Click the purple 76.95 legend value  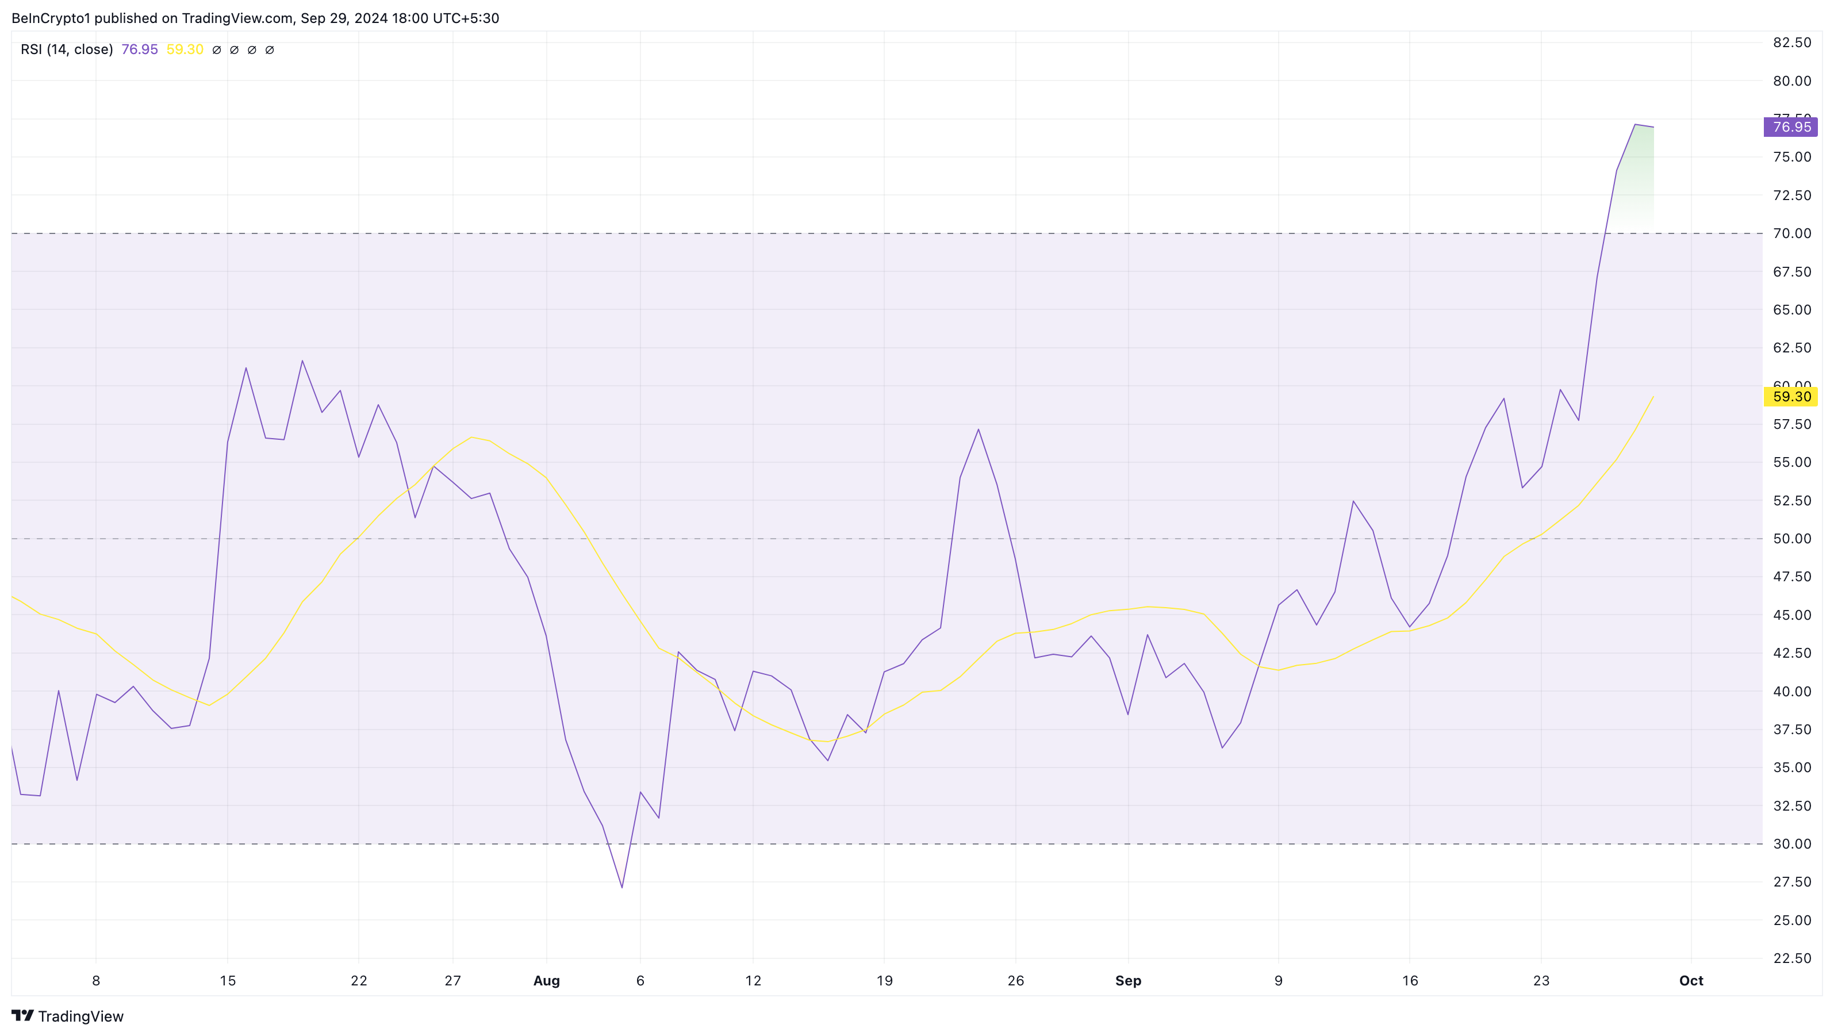140,49
